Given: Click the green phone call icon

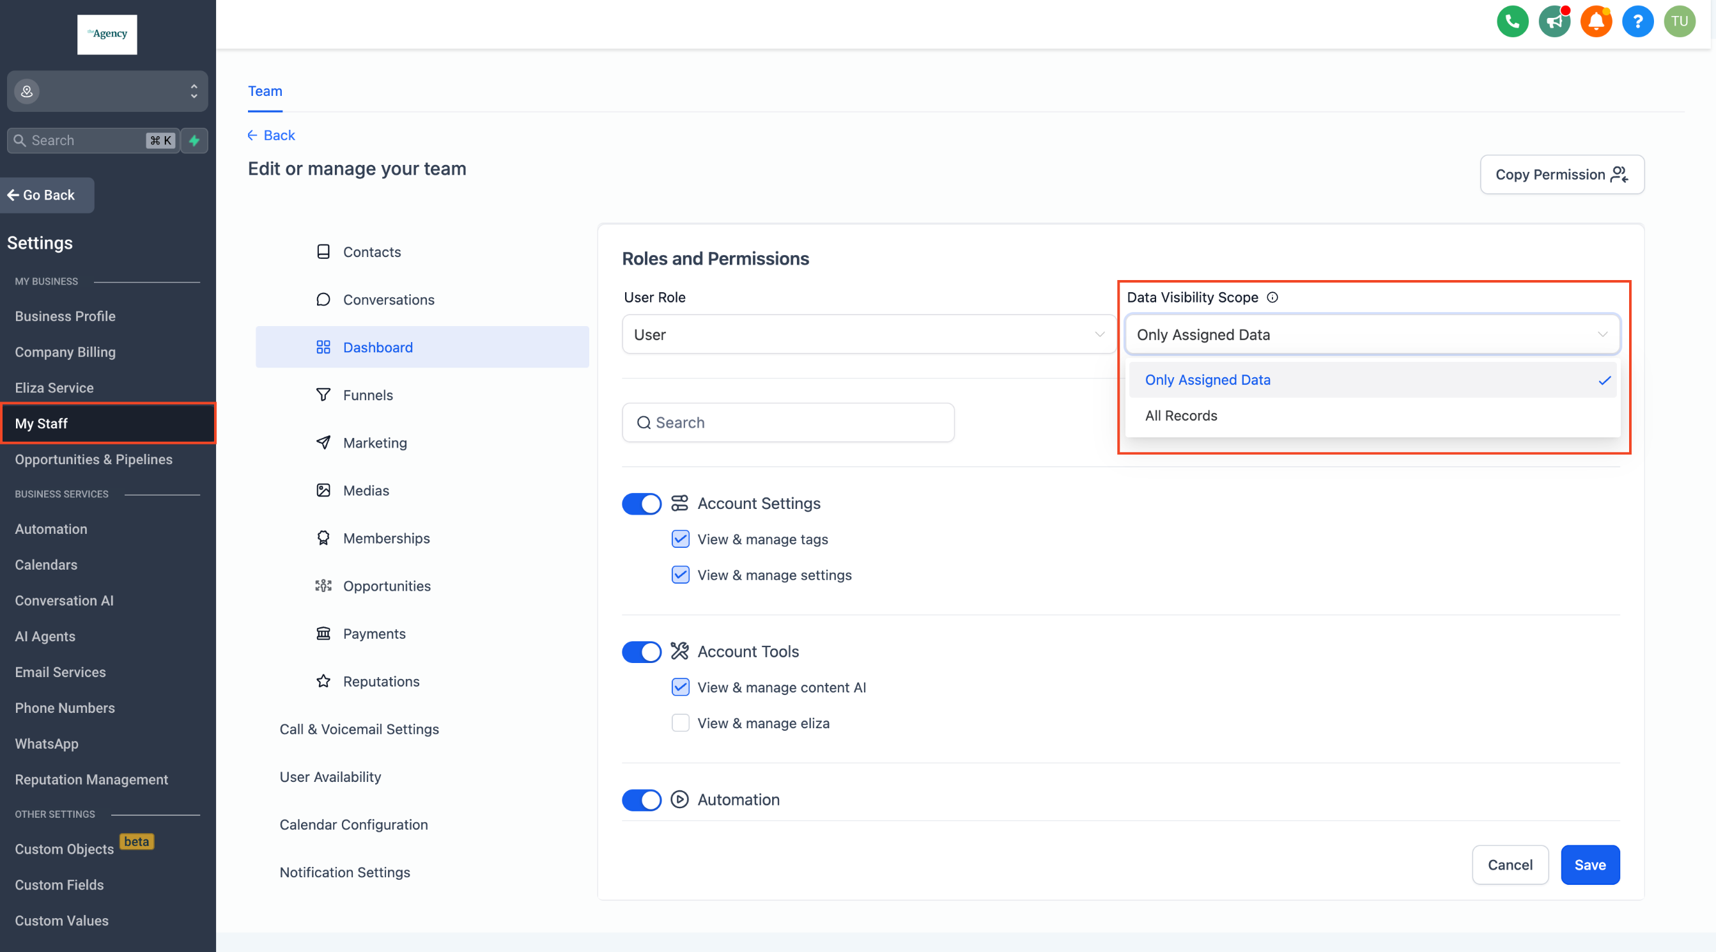Looking at the screenshot, I should tap(1512, 22).
